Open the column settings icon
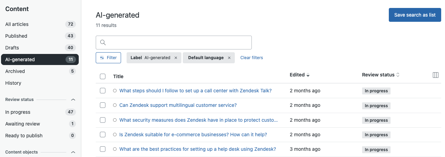Viewport: 445px width, 157px height. point(436,75)
